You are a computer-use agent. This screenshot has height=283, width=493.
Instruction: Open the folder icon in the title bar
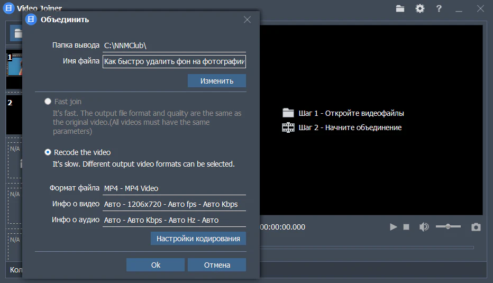(400, 8)
